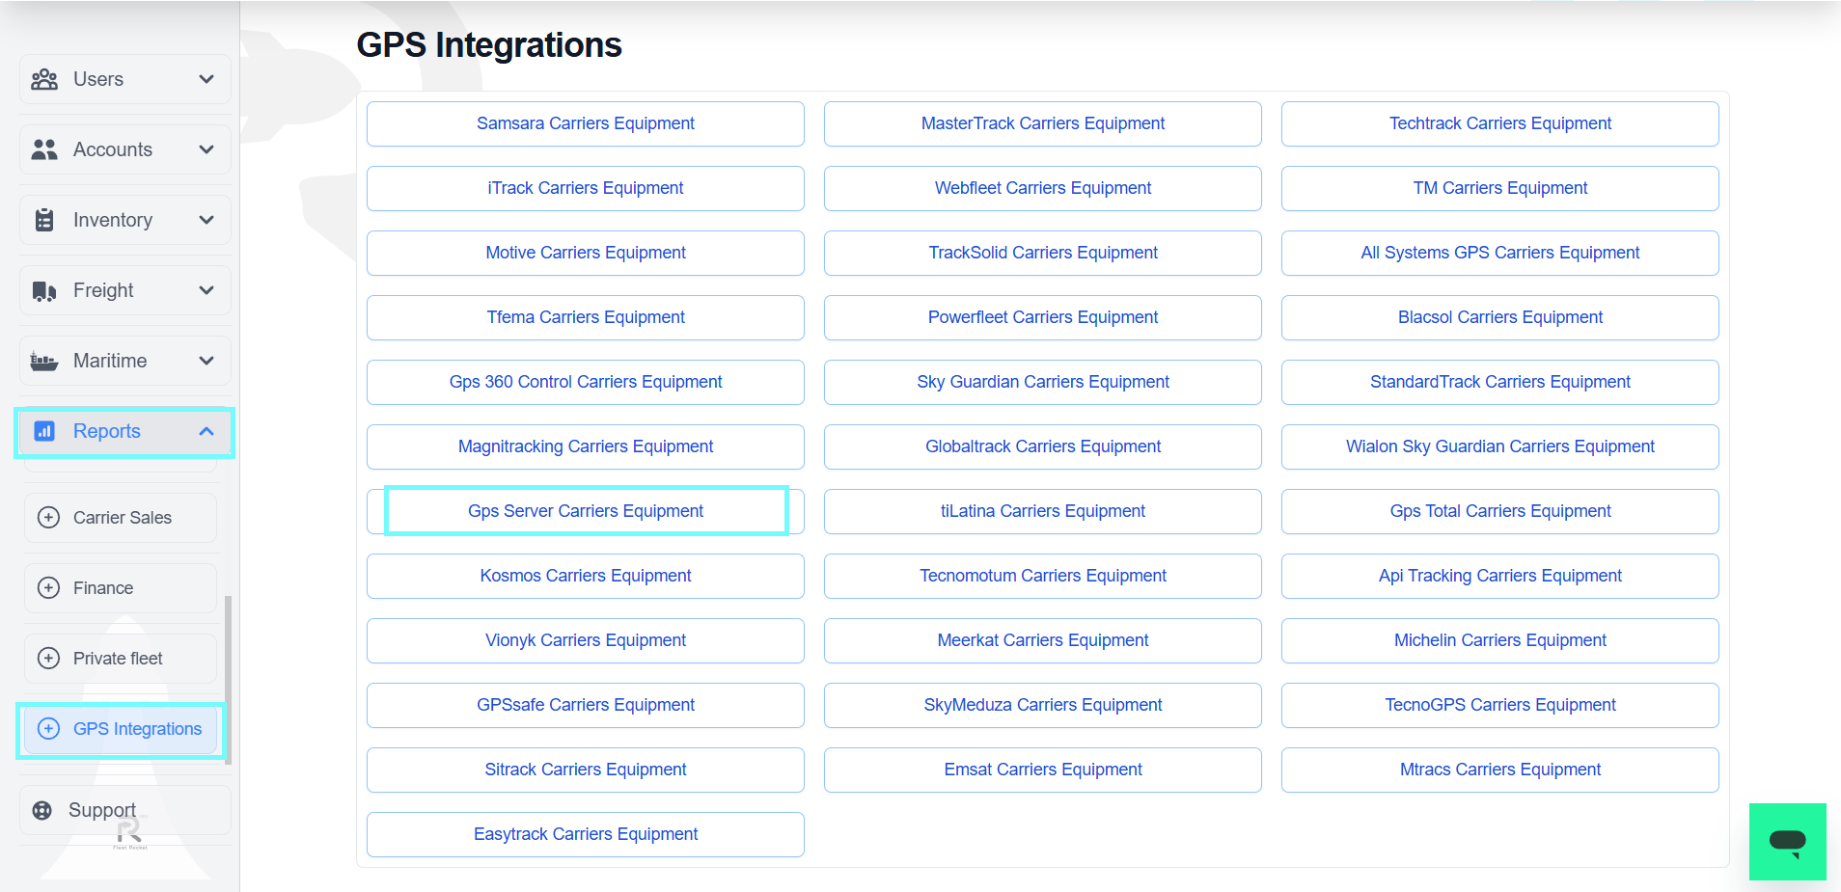
Task: Collapse the Reports section chevron
Action: [x=206, y=431]
